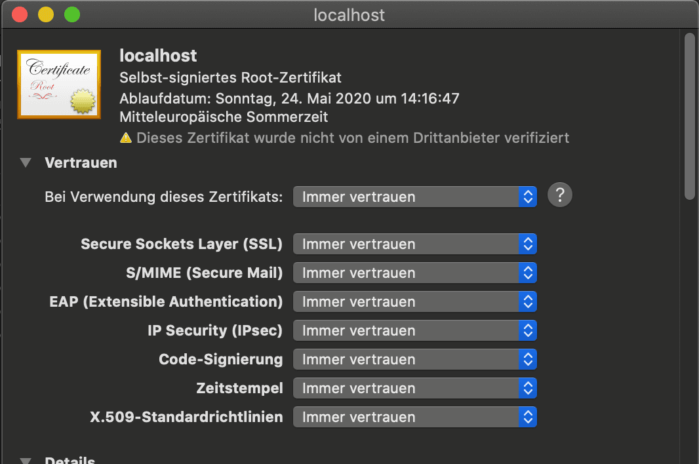Click the vertical scrollbar thumb
This screenshot has height=464, width=699.
click(x=689, y=116)
